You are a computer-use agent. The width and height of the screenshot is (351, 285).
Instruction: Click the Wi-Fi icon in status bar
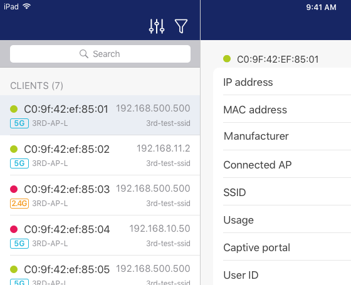pos(26,6)
